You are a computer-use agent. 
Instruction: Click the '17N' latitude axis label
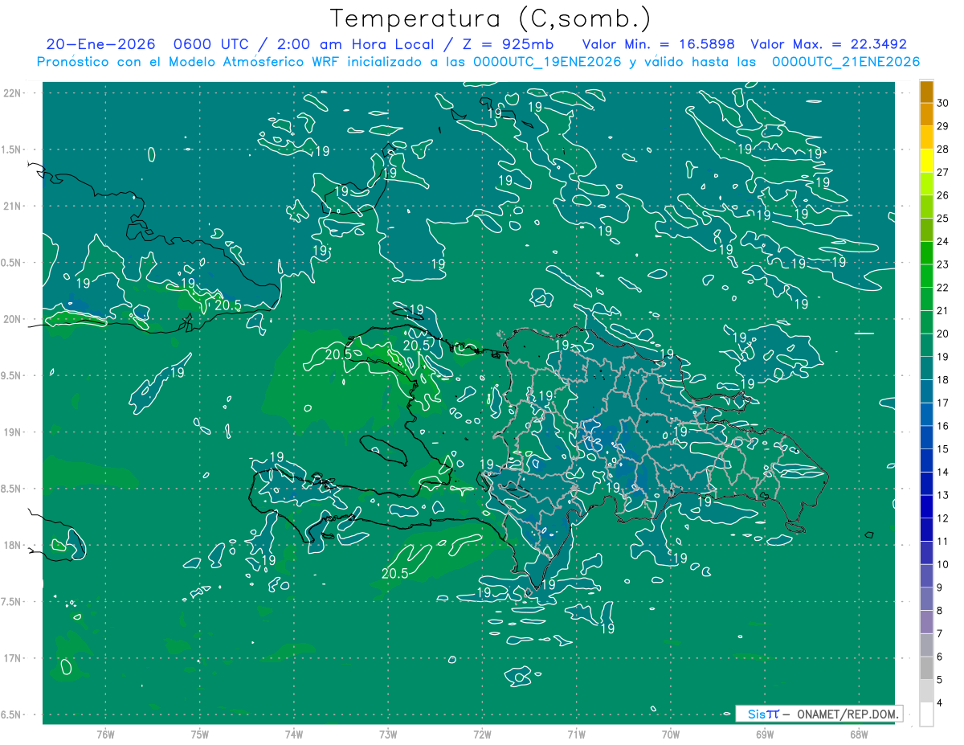pyautogui.click(x=13, y=658)
